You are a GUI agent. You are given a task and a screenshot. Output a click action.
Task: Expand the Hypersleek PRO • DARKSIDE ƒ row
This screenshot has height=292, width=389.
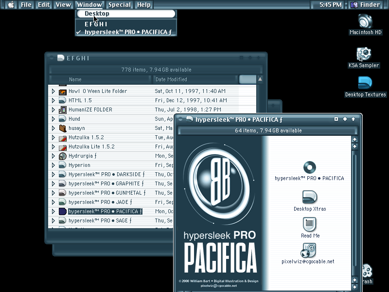(53, 174)
